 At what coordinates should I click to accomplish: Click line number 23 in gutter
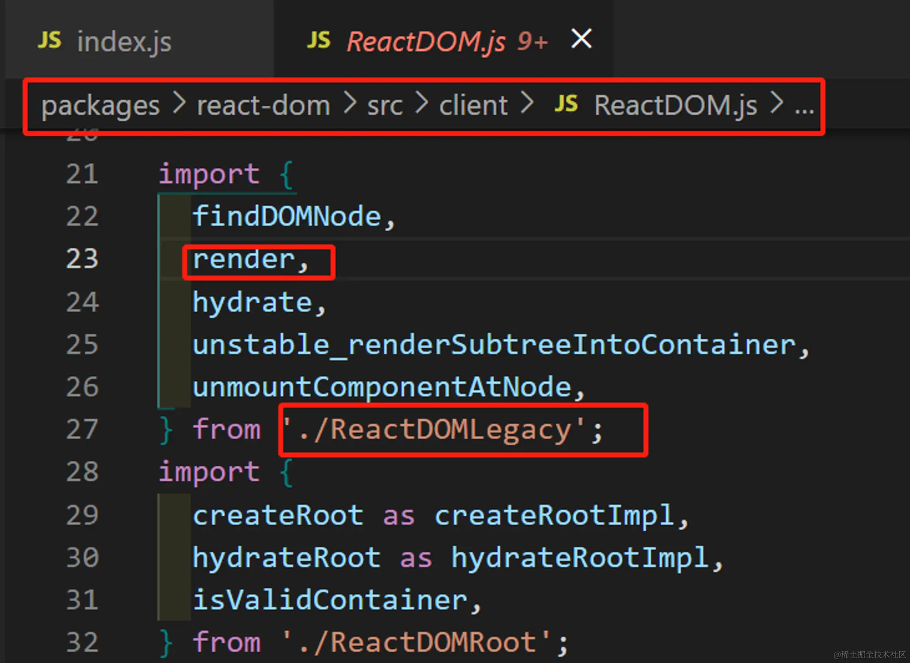point(82,259)
